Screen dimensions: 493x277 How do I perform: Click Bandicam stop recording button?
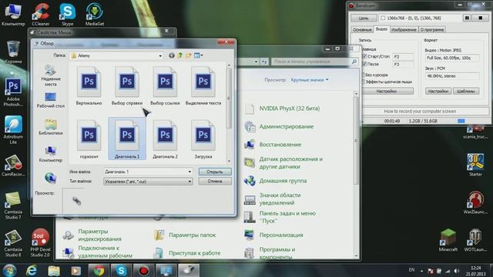pyautogui.click(x=481, y=18)
